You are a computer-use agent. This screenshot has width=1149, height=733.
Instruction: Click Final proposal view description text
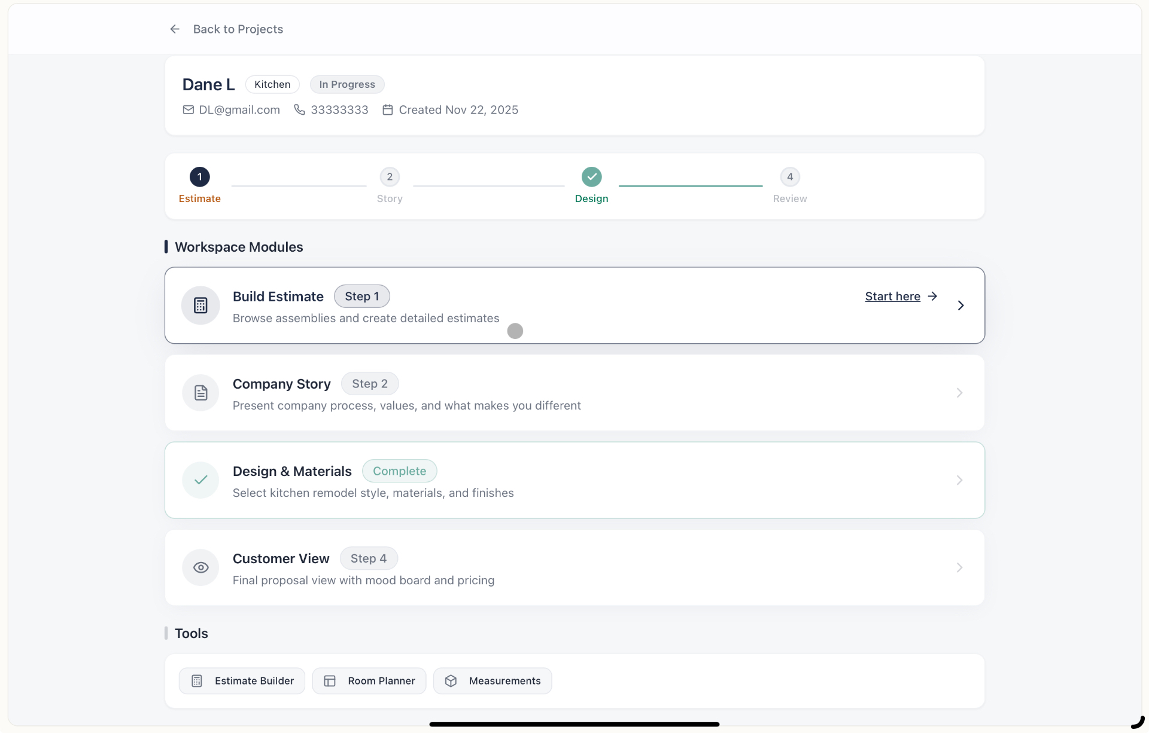tap(363, 580)
